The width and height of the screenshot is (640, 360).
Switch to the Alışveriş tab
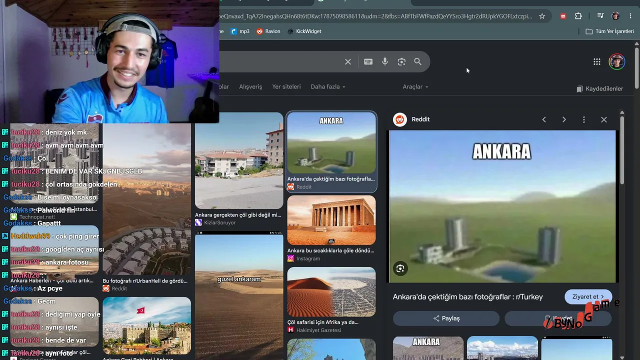click(250, 86)
